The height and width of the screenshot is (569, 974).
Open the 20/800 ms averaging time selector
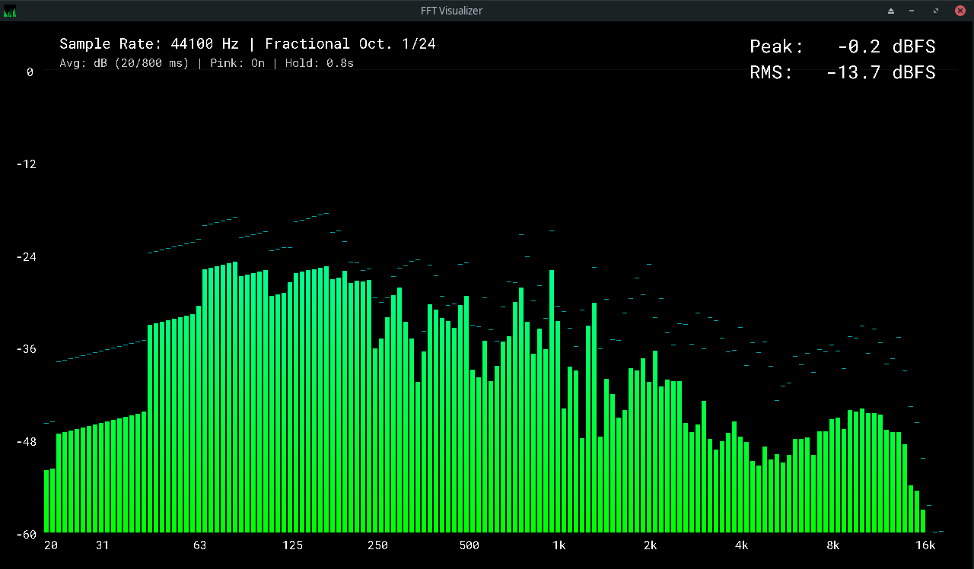[x=153, y=63]
